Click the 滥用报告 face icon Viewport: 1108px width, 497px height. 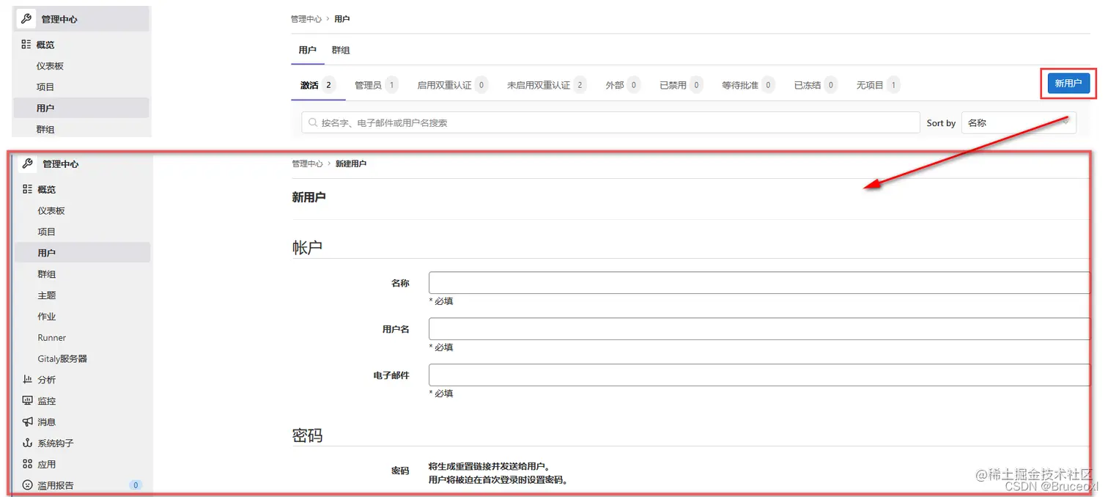(x=26, y=485)
